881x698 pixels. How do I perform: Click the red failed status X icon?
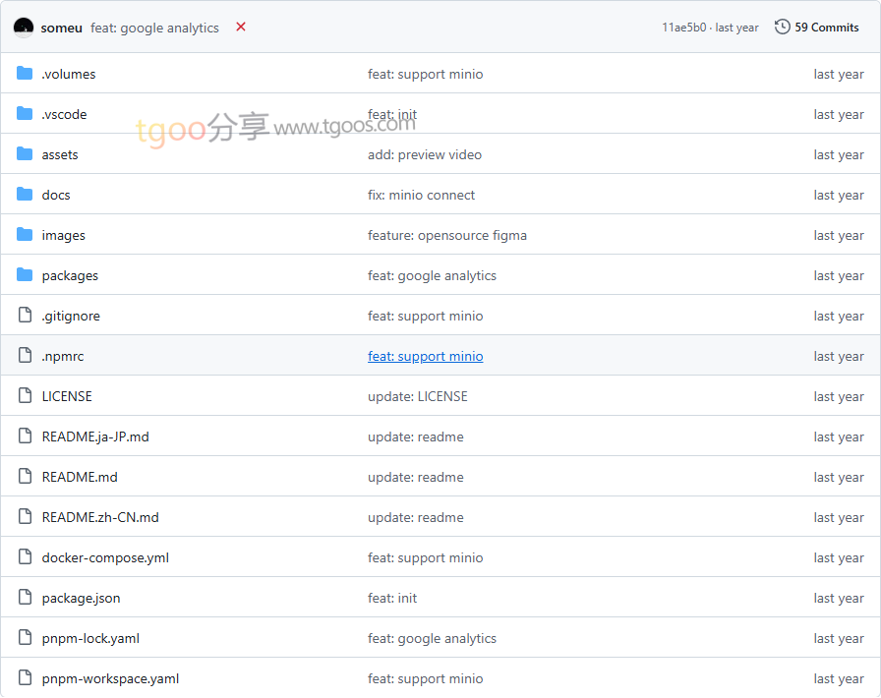[x=241, y=28]
